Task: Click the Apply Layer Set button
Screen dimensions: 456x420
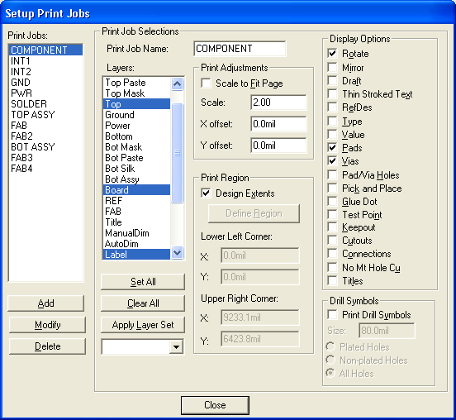Action: (x=143, y=325)
